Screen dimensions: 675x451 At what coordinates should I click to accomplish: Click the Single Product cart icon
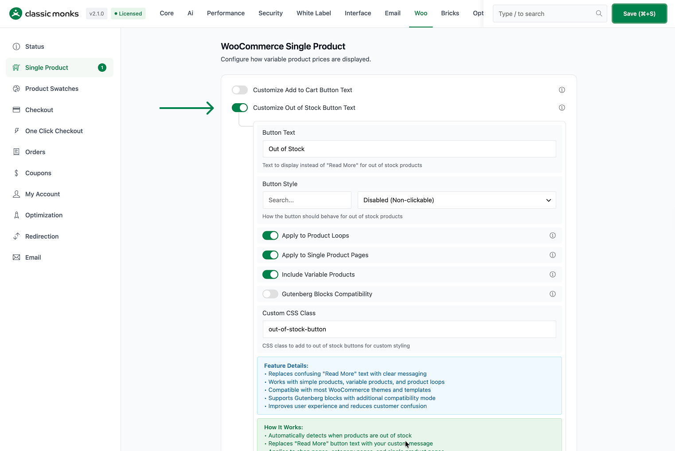[x=16, y=68]
